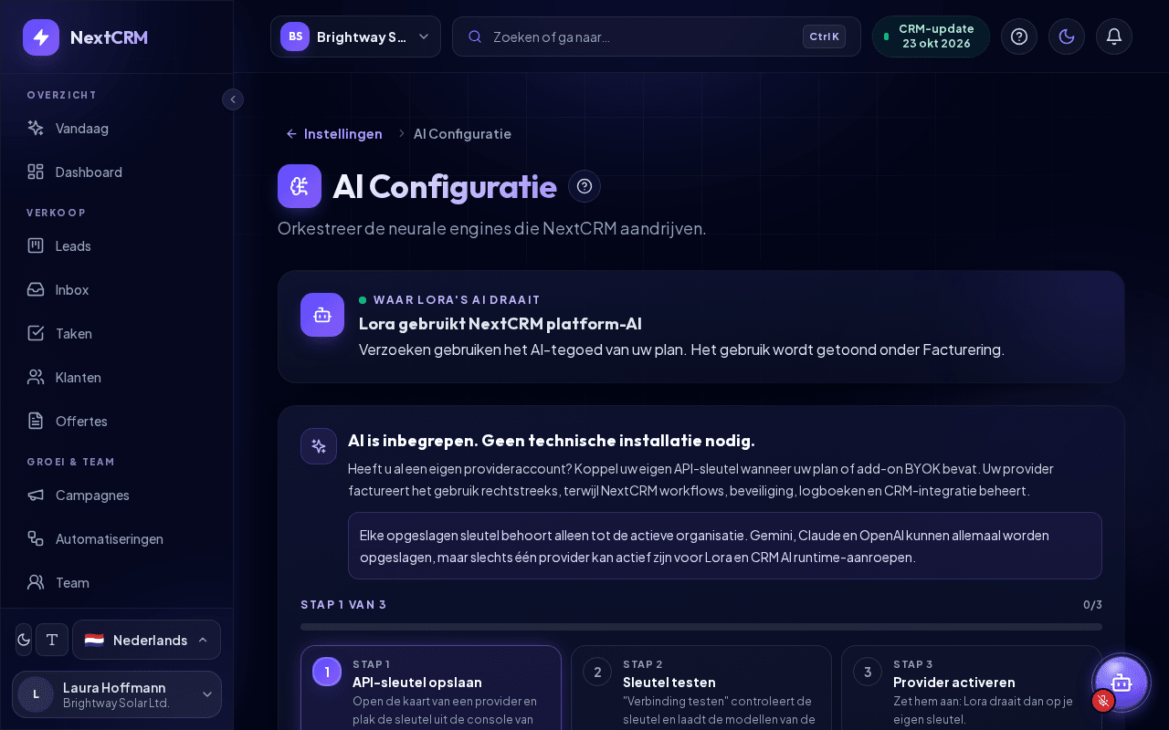Select Stap 1 API-sleutel opslaan
1169x730 pixels.
(431, 688)
